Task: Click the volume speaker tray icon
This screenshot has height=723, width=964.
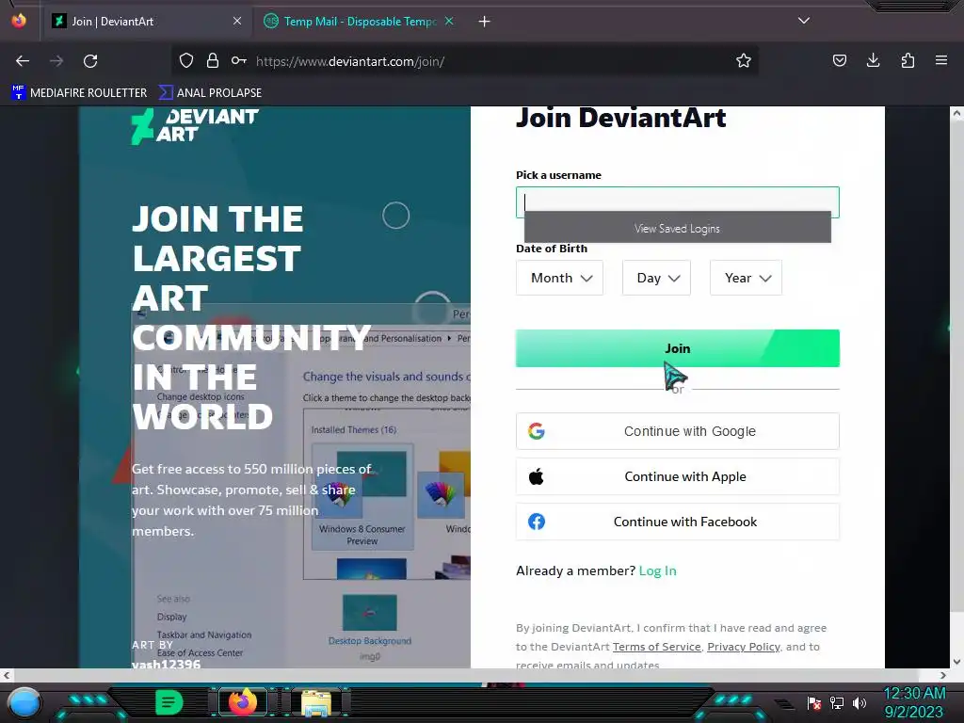Action: [859, 702]
